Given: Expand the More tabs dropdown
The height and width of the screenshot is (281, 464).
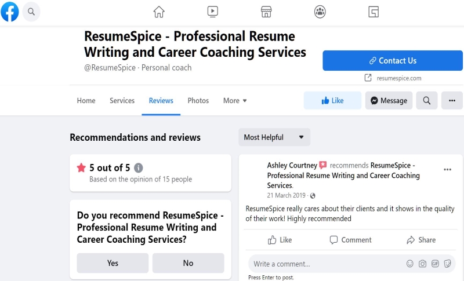Looking at the screenshot, I should coord(235,100).
